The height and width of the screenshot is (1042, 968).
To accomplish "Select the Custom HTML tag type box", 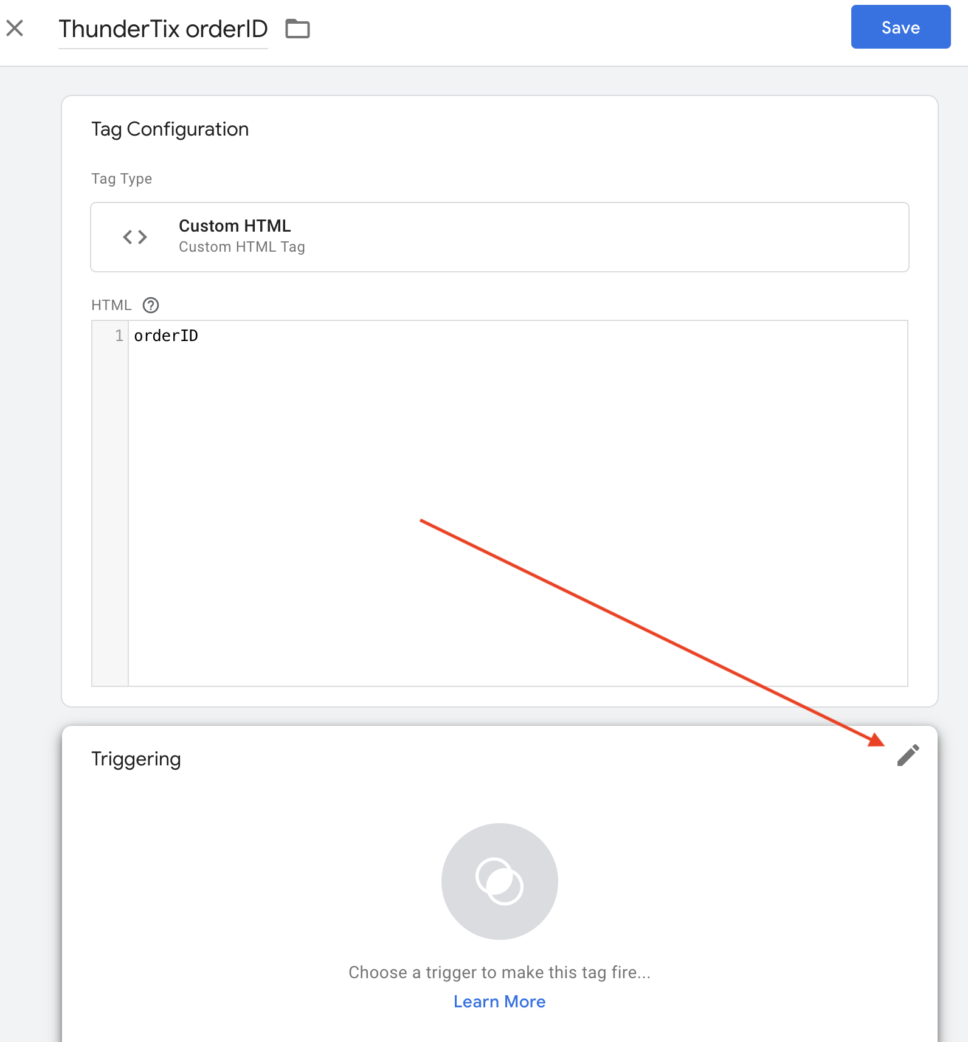I will (500, 237).
